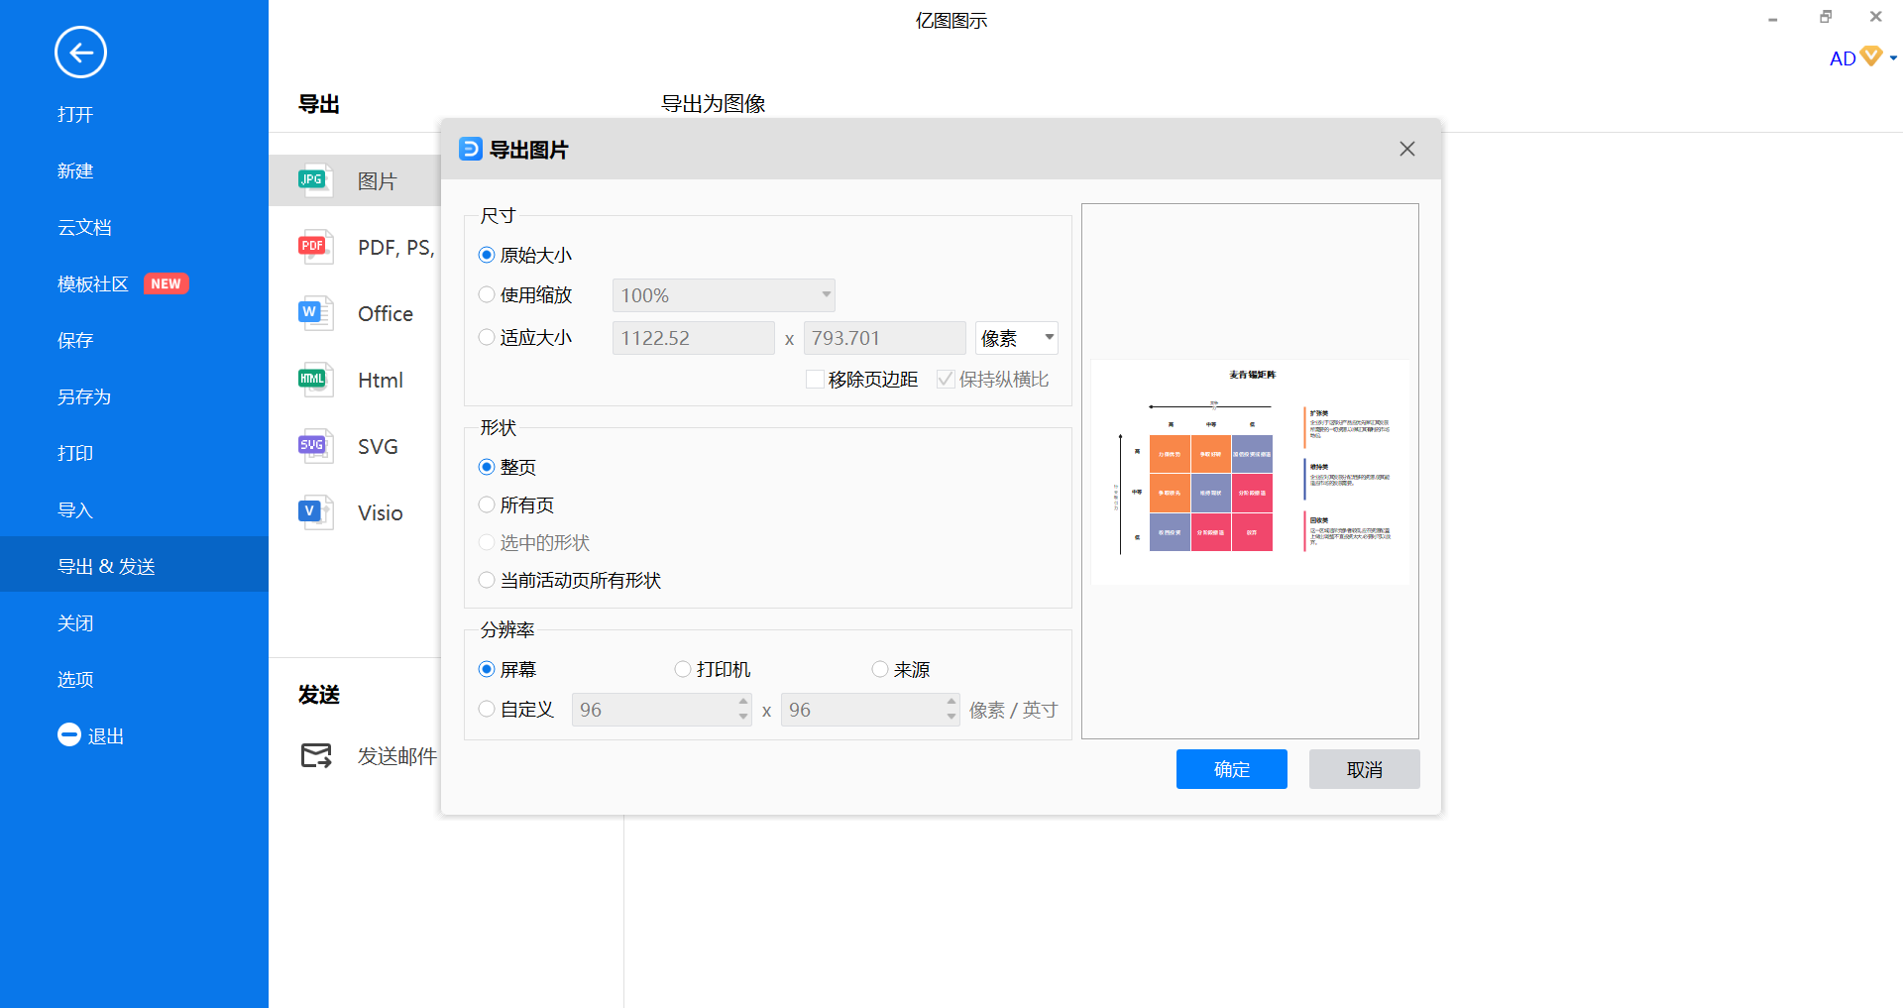Open the 像素 unit dropdown
Image resolution: width=1903 pixels, height=1008 pixels.
pyautogui.click(x=1017, y=338)
